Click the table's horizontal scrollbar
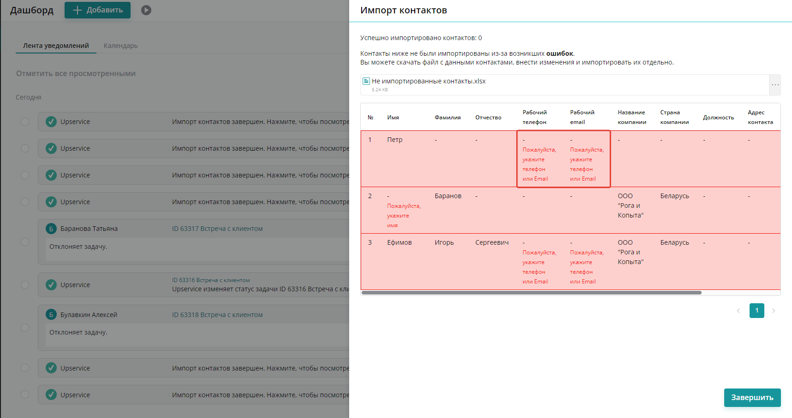This screenshot has height=418, width=792. pyautogui.click(x=531, y=293)
